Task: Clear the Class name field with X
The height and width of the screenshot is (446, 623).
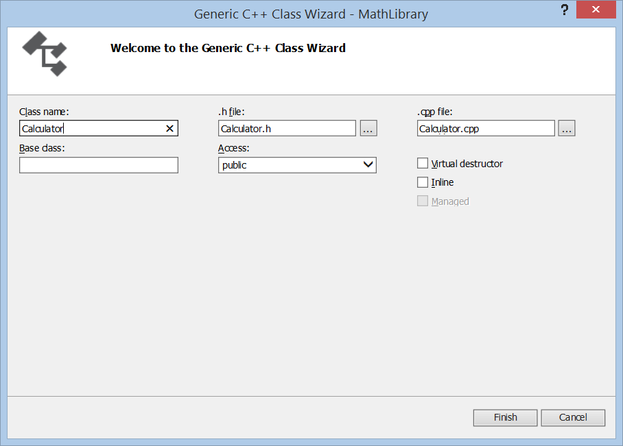Action: (169, 129)
